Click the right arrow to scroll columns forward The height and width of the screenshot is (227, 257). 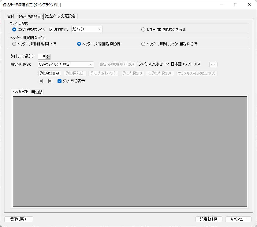pyautogui.click(x=50, y=81)
